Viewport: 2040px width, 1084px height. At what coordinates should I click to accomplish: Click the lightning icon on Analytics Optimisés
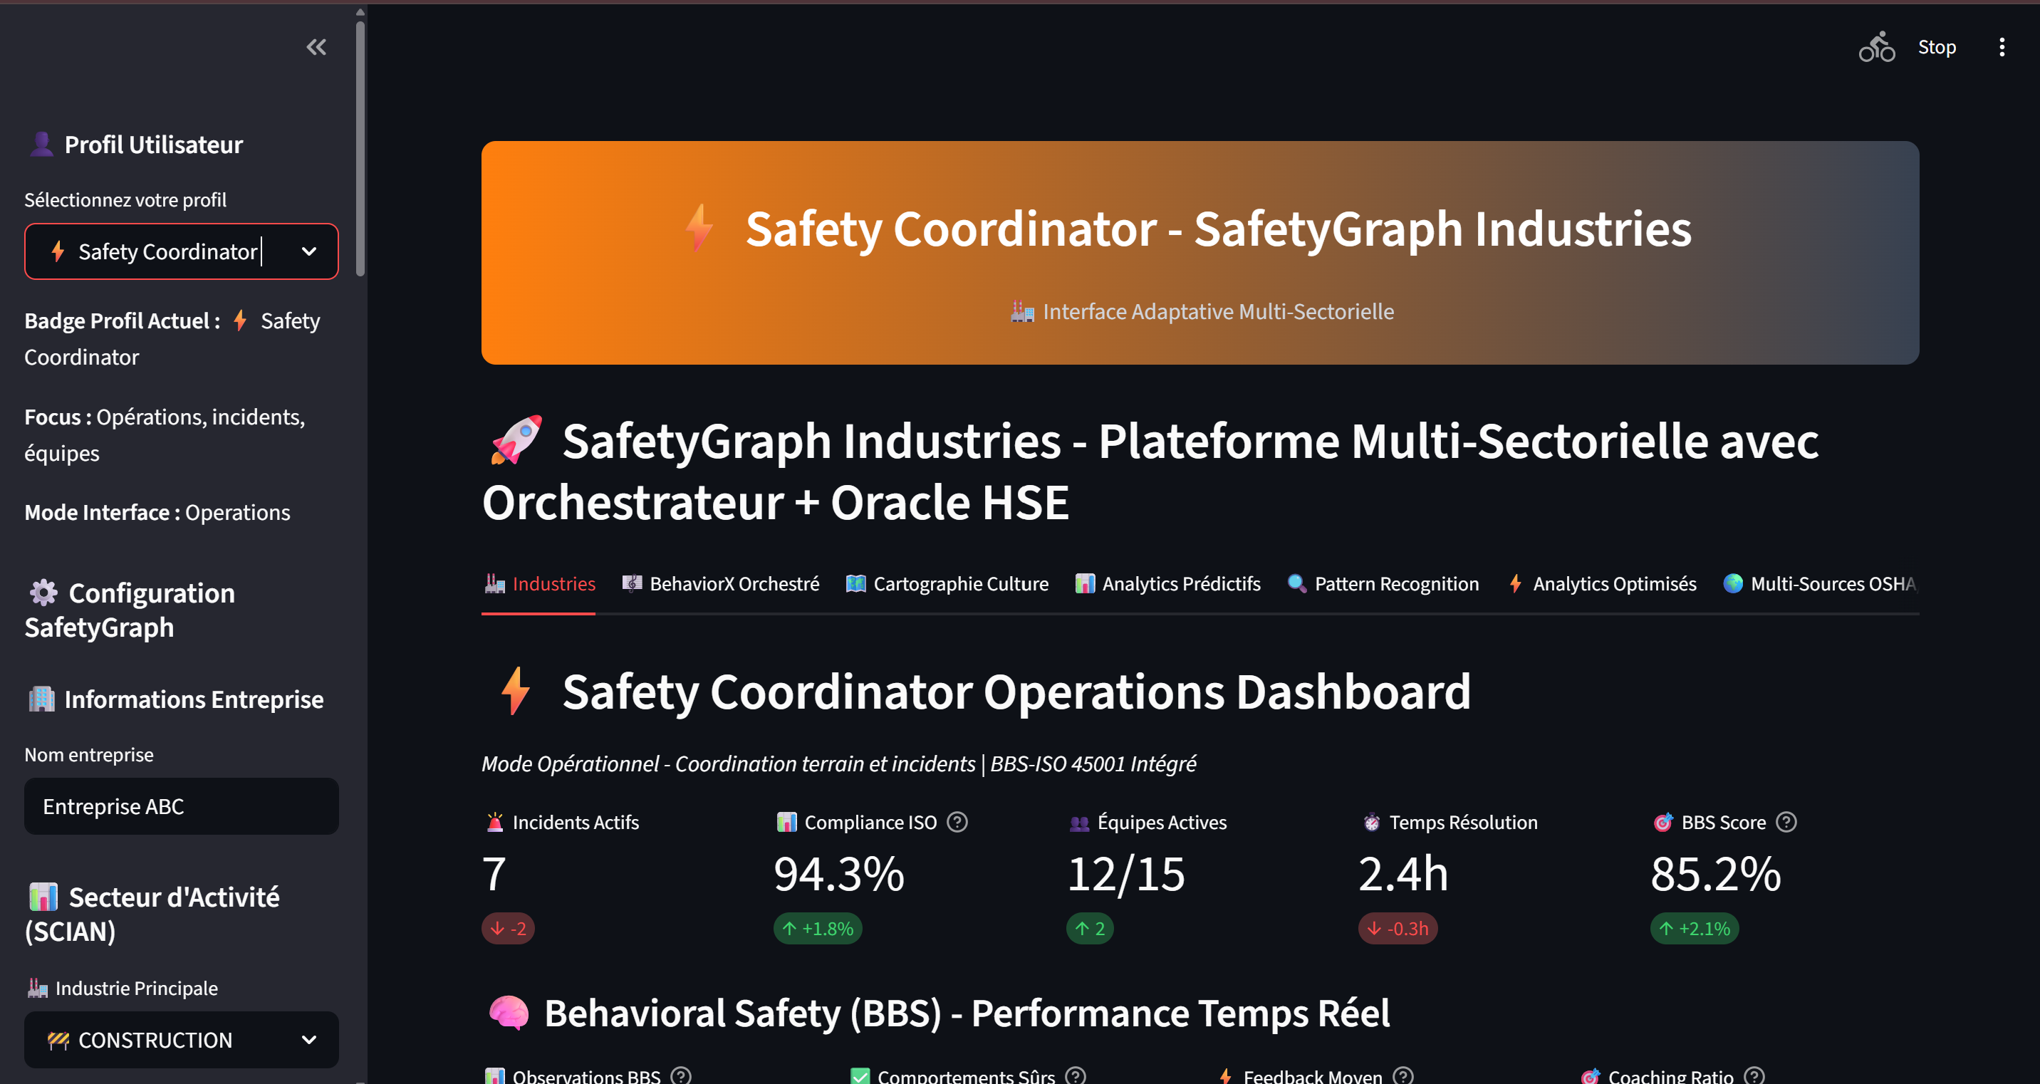1514,583
